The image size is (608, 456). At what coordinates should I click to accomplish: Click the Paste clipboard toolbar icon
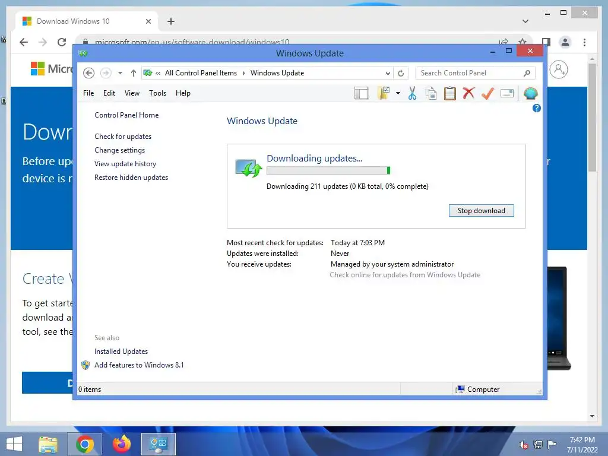coord(450,93)
